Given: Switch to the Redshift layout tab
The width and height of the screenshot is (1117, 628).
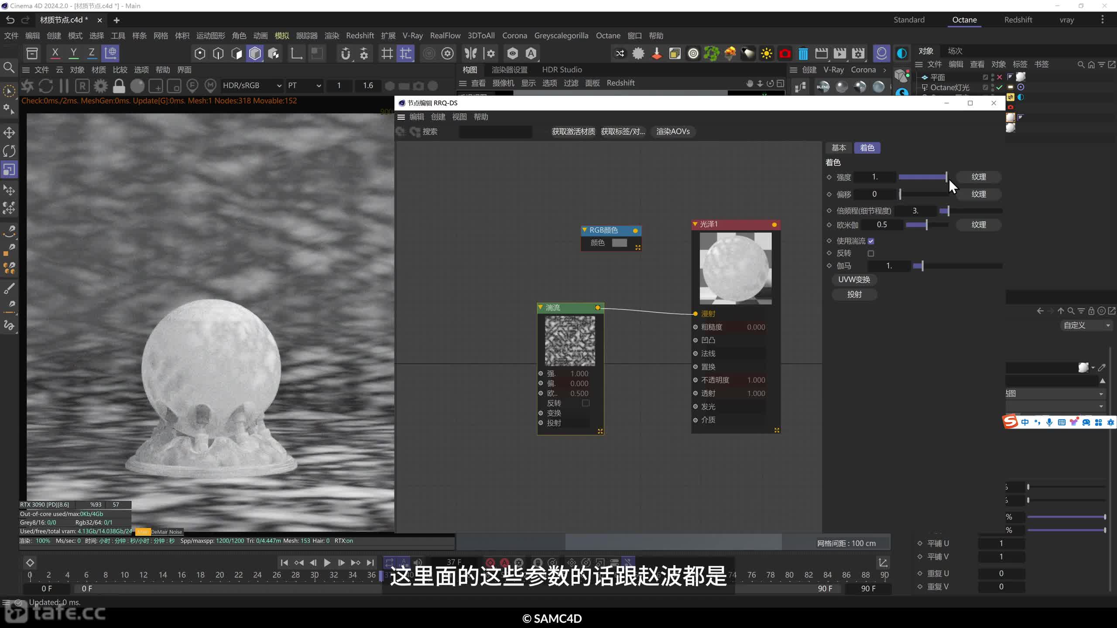Looking at the screenshot, I should coord(1018,20).
